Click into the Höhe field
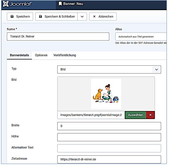169x165 pixels. click(109, 137)
